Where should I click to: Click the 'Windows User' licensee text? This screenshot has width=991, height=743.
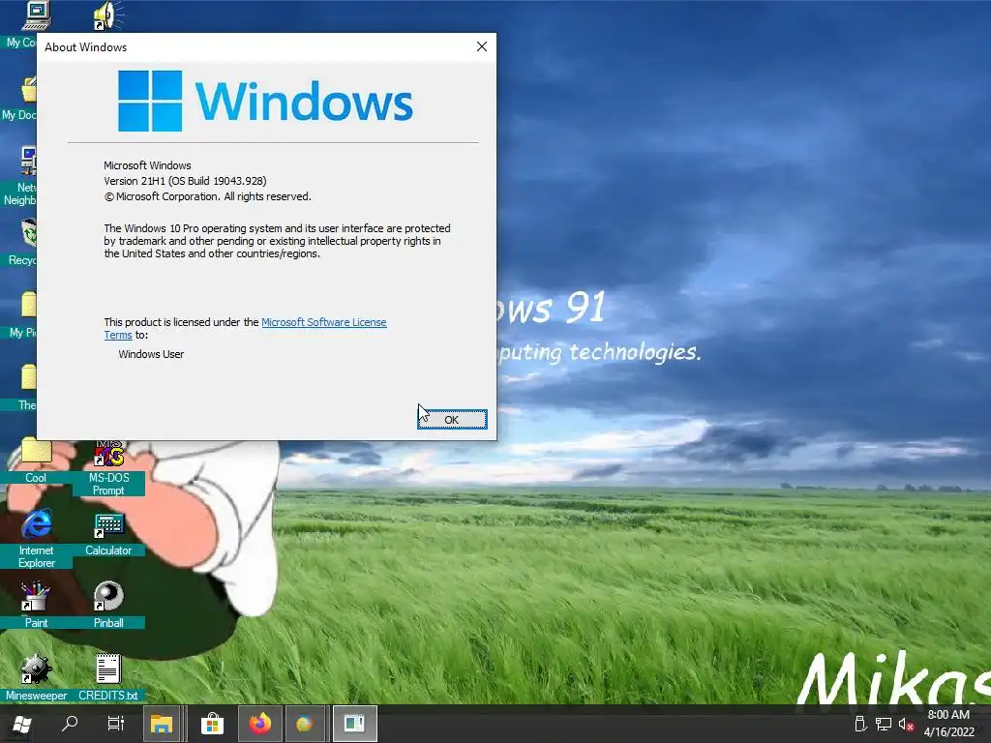point(151,354)
